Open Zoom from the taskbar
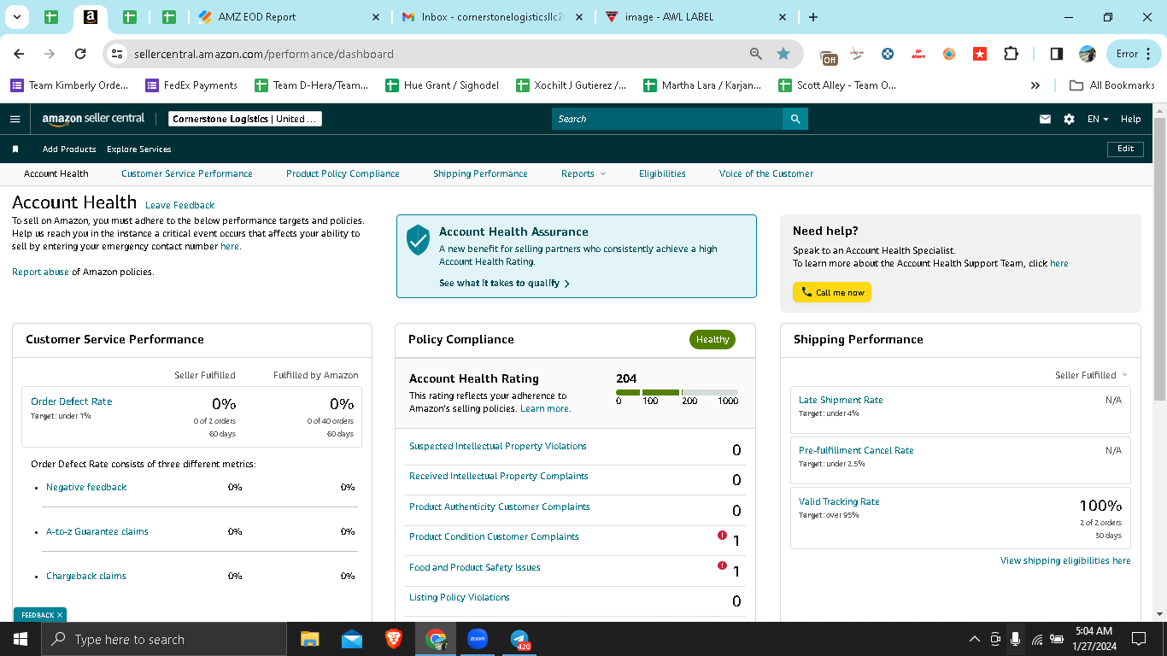Viewport: 1167px width, 656px height. coord(478,639)
